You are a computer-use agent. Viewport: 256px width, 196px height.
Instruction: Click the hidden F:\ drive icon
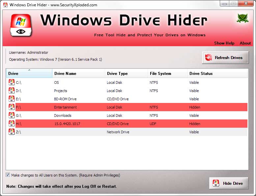tap(12, 107)
